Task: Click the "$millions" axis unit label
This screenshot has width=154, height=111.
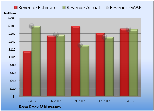Action: tap(10, 13)
